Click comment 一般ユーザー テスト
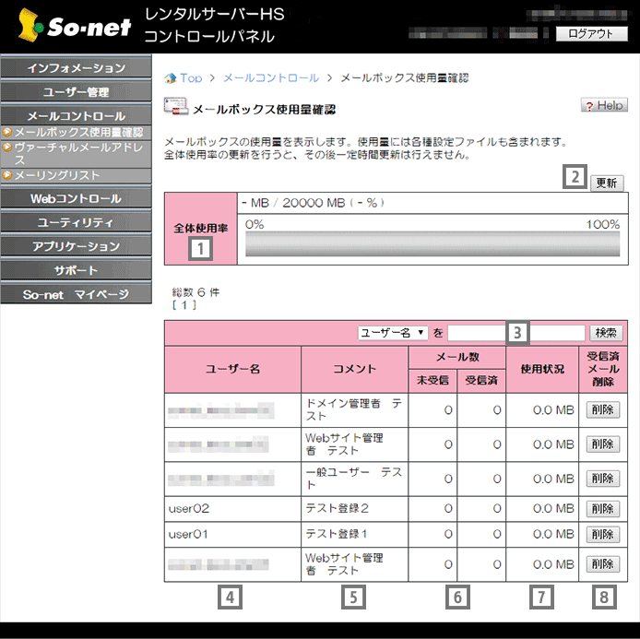640x639 pixels. (354, 479)
